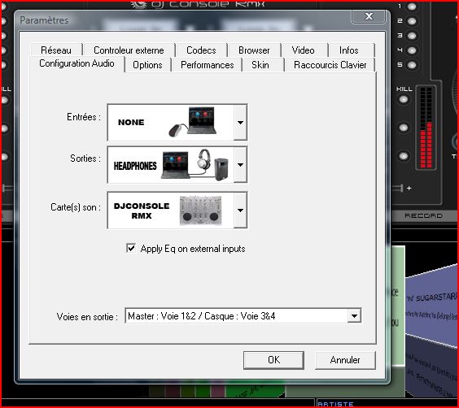Click the HEADPHONES output selection box
459x408 pixels.
click(177, 165)
